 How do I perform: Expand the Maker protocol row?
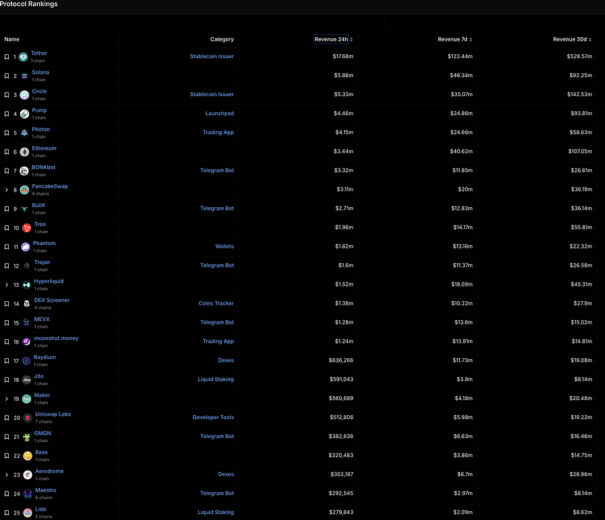(x=7, y=399)
